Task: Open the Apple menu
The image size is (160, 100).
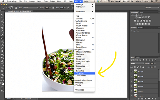Action: pos(3,1)
